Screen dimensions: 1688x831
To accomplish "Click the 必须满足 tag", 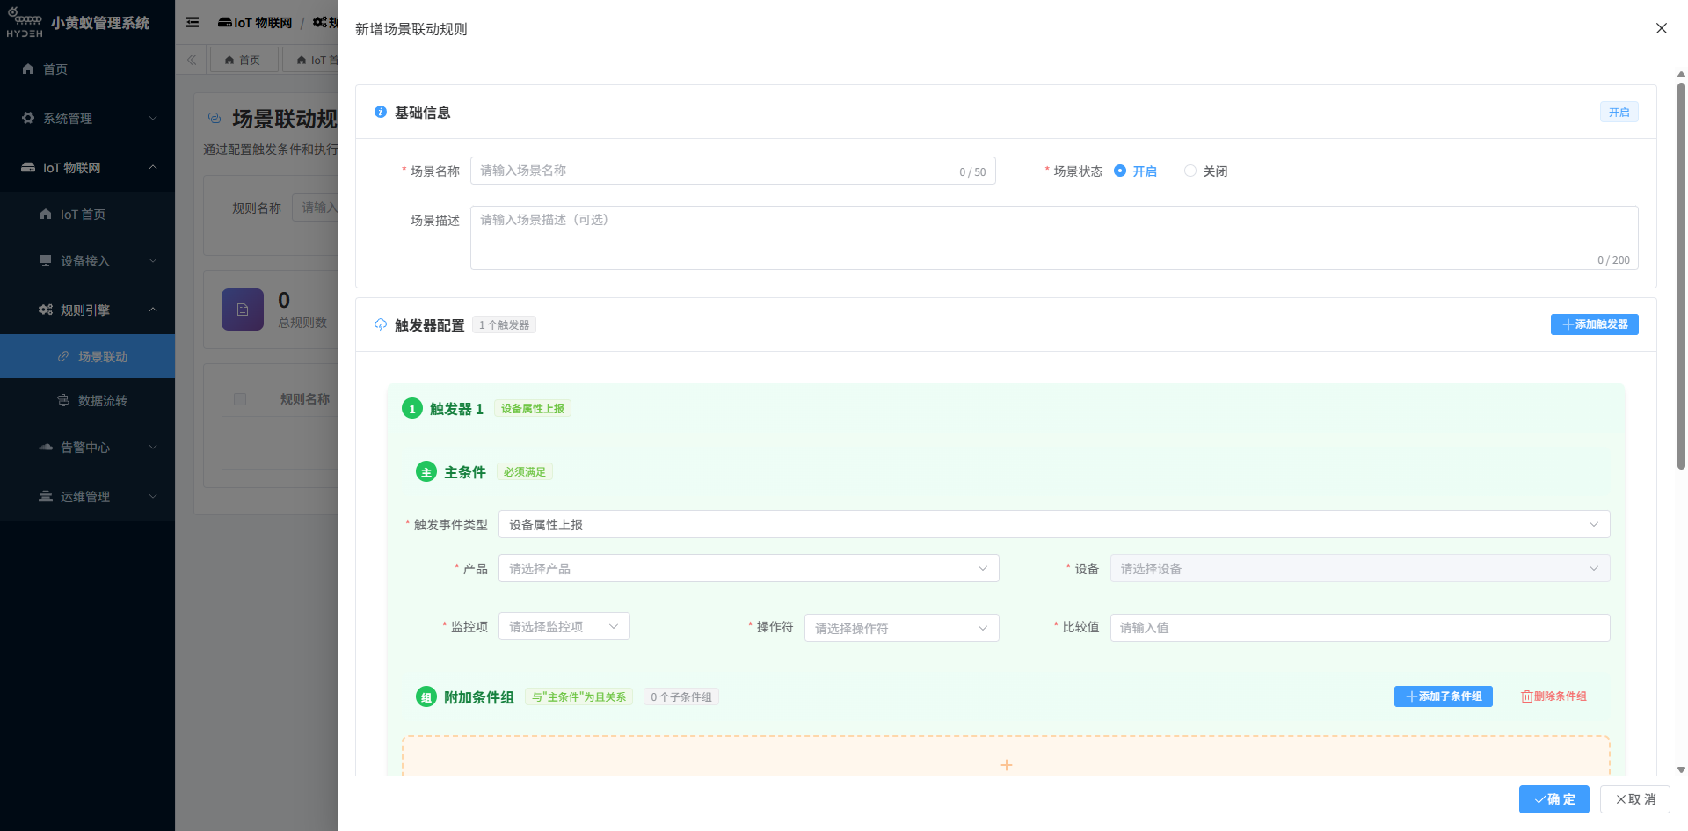I will coord(525,472).
